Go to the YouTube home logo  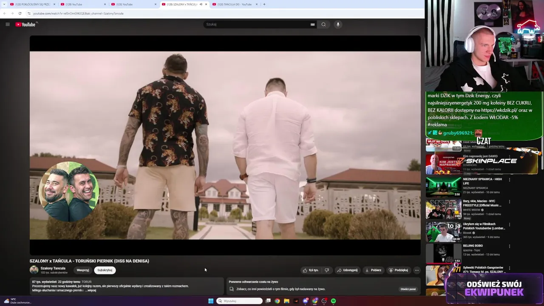click(x=25, y=24)
